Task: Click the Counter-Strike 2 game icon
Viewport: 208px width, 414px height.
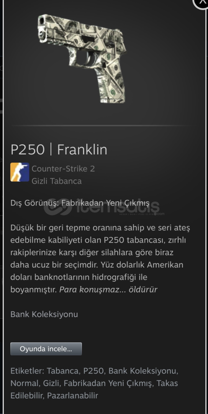Action: pos(20,172)
